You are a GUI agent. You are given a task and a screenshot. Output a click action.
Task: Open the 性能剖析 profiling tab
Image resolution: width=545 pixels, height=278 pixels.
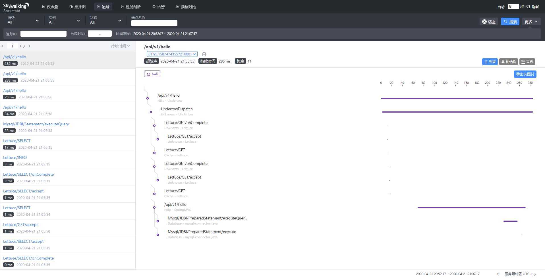(x=131, y=7)
